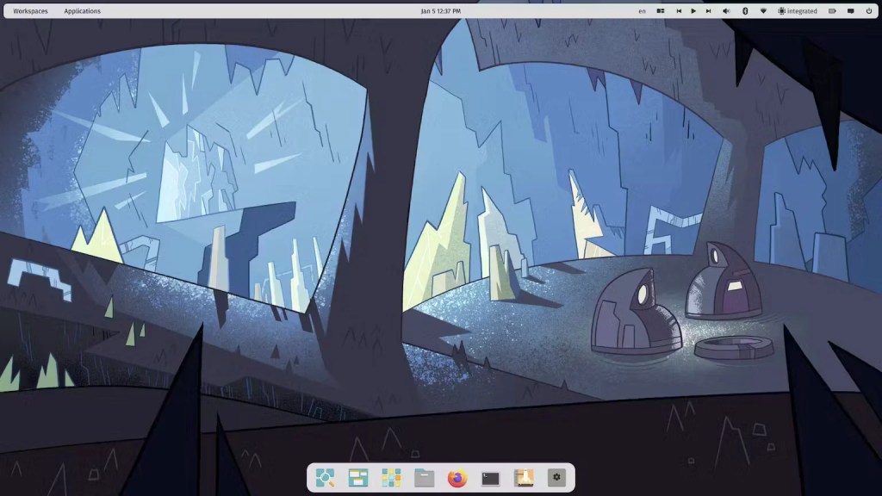Open the notifications applet
The height and width of the screenshot is (496, 882).
pos(850,10)
